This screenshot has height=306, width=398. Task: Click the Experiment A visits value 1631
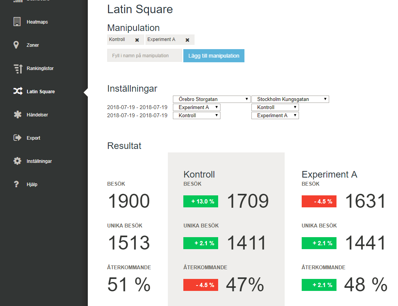click(366, 201)
